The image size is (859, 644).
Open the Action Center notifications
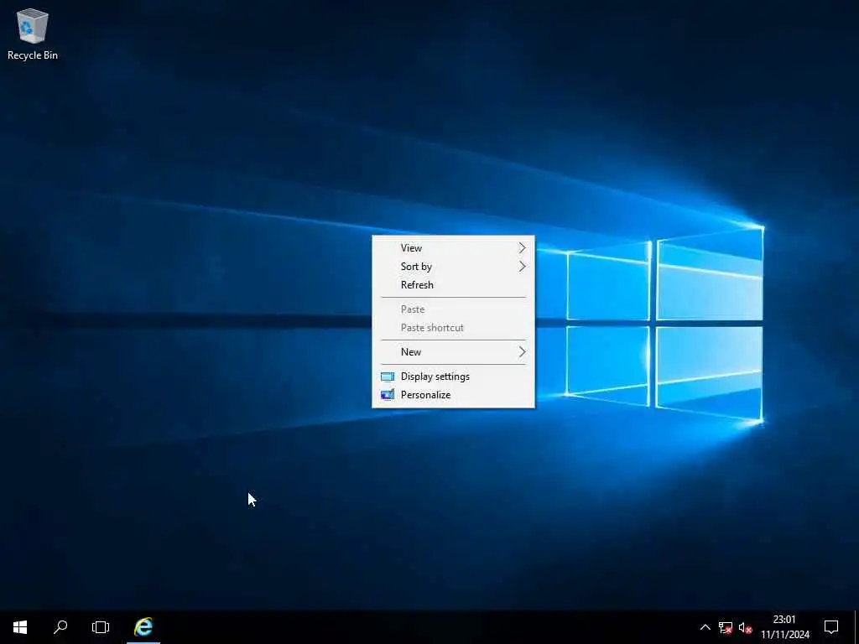pyautogui.click(x=831, y=627)
